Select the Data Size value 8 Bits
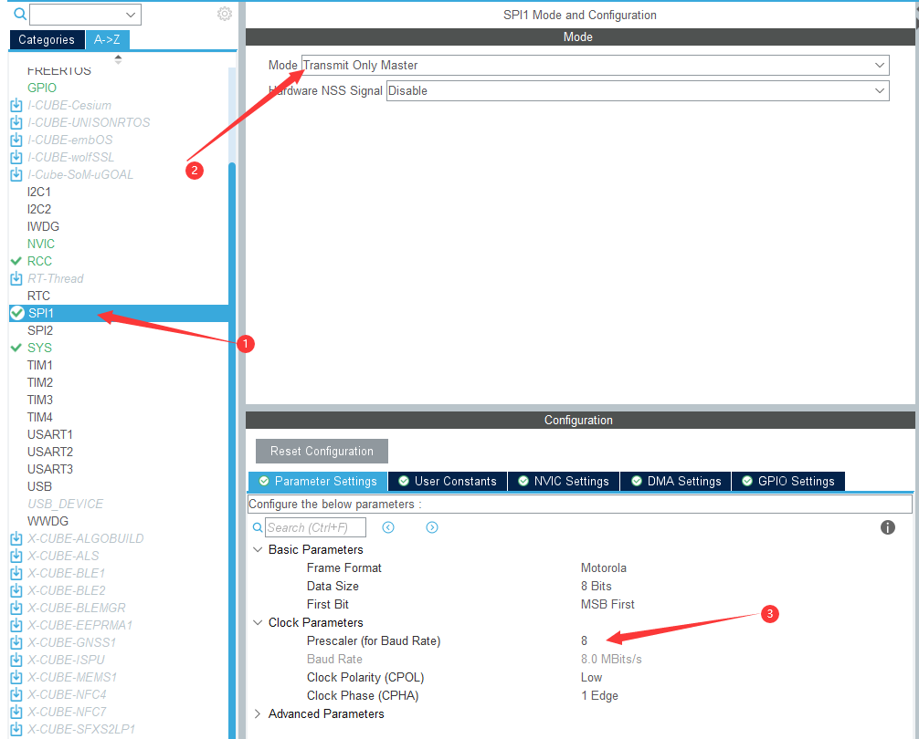Image resolution: width=919 pixels, height=739 pixels. (596, 586)
